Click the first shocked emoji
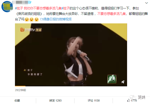Image resolution: width=150 pixels, height=104 pixels. (27, 19)
